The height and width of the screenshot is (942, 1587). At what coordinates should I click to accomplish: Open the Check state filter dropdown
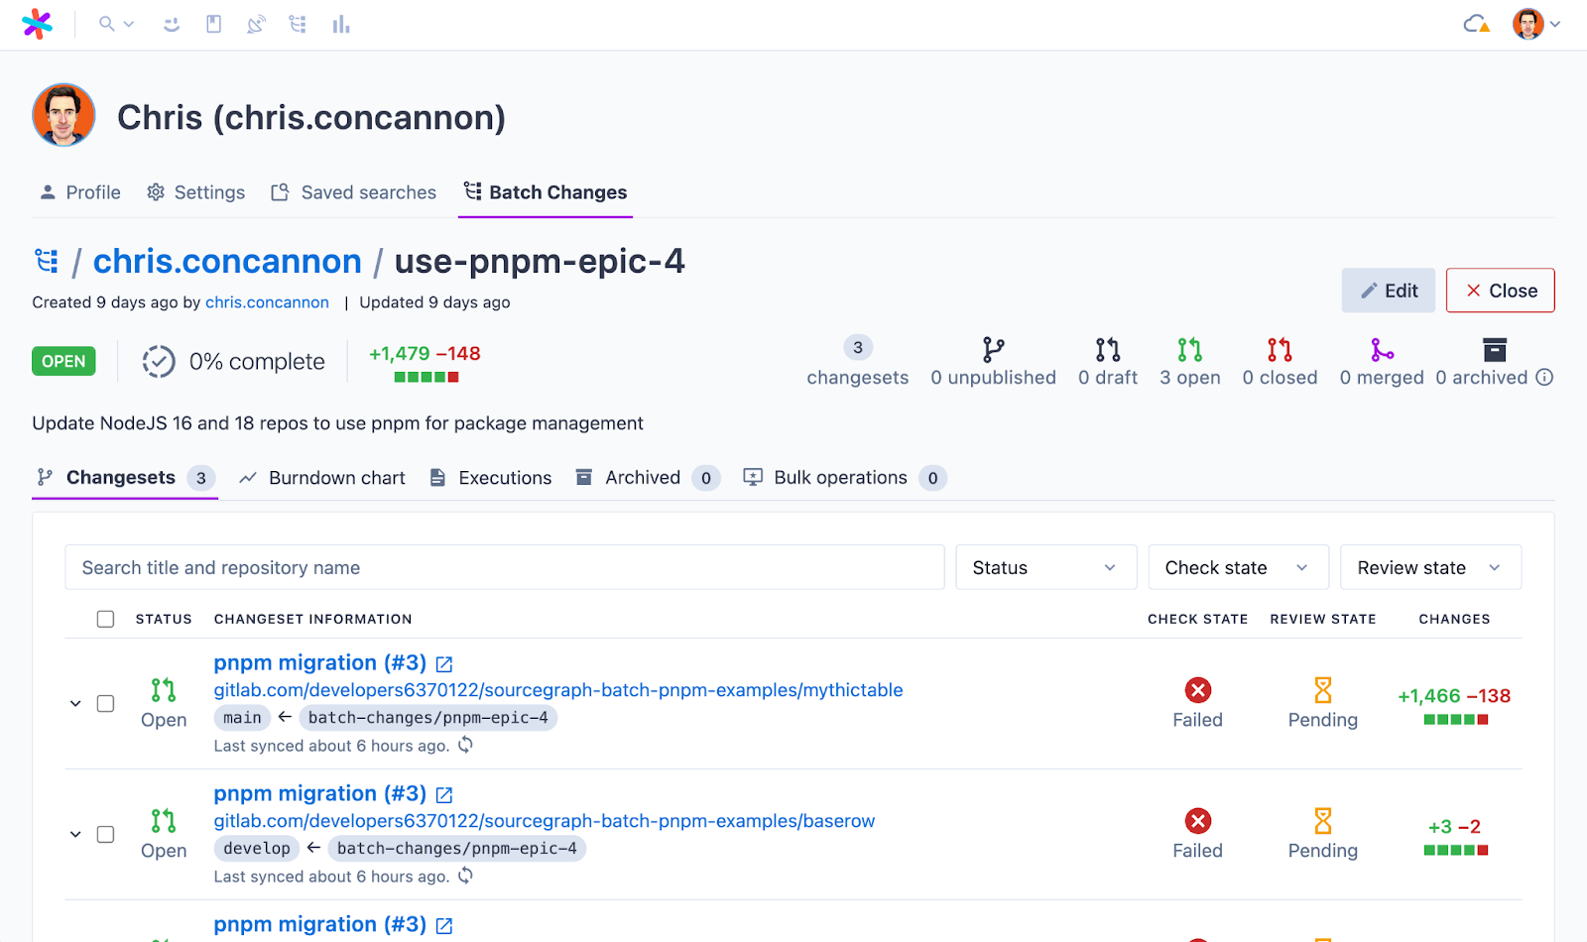(1238, 567)
